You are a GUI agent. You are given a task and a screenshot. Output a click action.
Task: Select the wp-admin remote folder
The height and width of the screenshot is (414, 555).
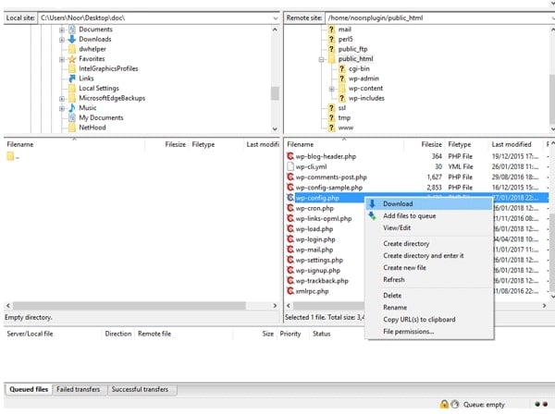coord(364,79)
